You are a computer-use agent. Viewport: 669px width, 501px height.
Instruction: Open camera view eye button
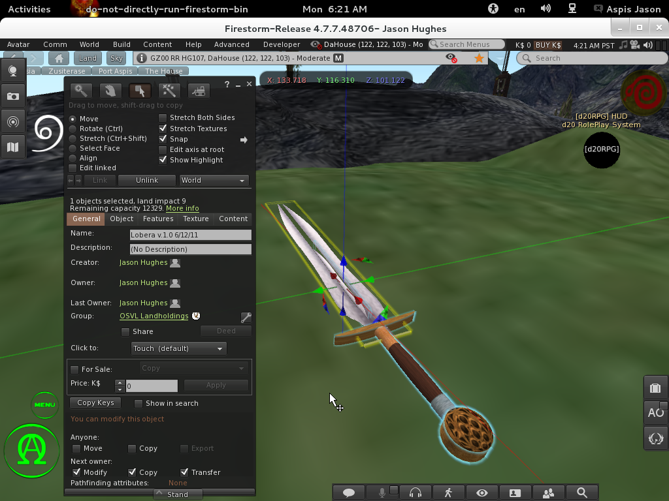coord(481,493)
